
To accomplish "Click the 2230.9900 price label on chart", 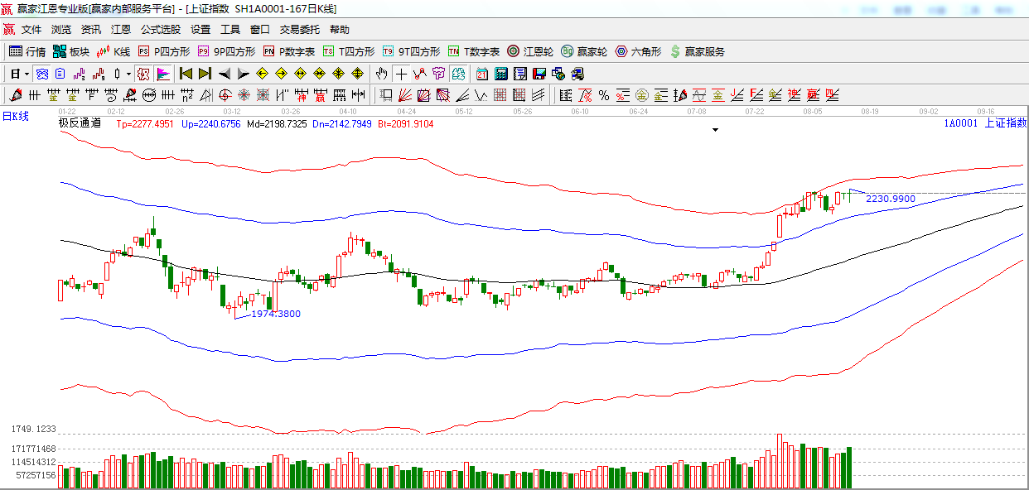I will coord(890,199).
